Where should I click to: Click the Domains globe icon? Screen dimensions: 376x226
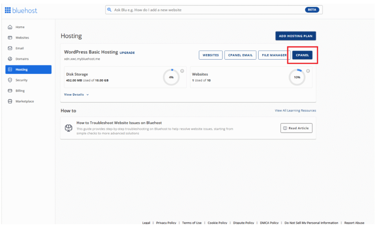tap(10, 59)
